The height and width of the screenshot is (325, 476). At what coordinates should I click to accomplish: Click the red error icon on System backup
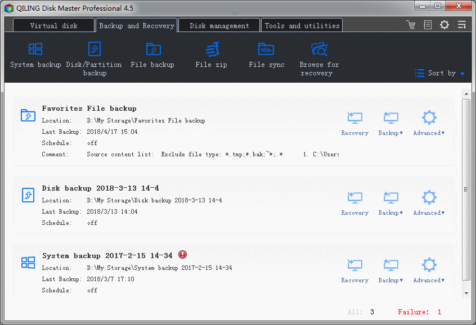[182, 255]
